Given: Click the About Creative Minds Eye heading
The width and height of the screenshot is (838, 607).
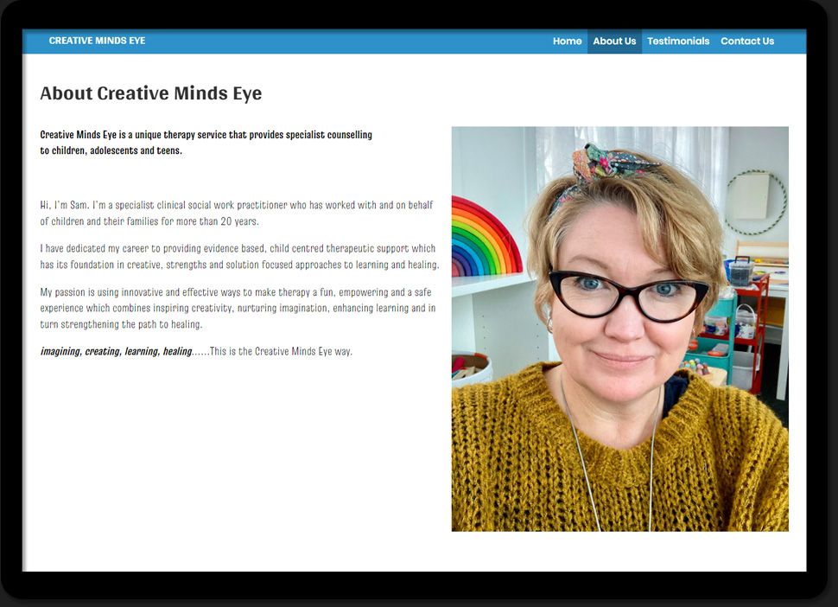Looking at the screenshot, I should pos(151,93).
